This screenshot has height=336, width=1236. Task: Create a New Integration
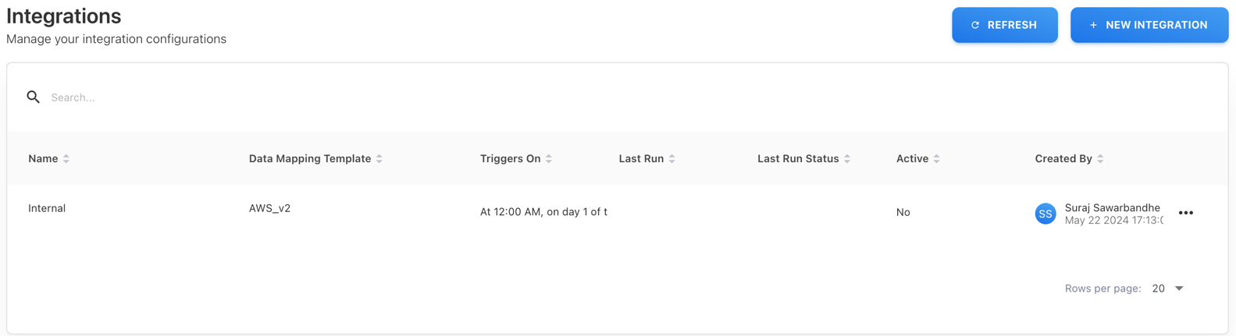(1149, 25)
